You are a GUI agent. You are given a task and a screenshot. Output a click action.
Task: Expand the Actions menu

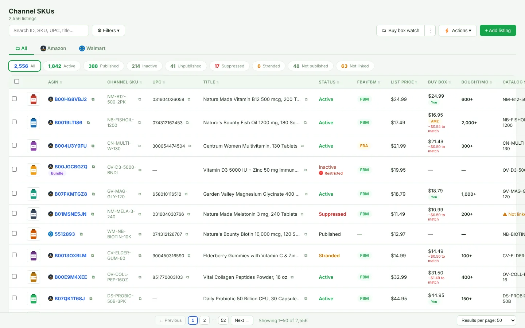click(x=458, y=31)
